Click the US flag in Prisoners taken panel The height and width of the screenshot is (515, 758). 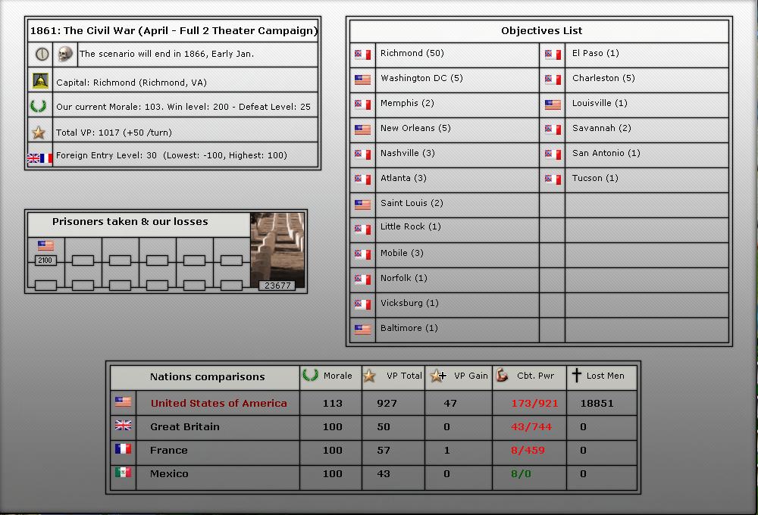coord(45,246)
